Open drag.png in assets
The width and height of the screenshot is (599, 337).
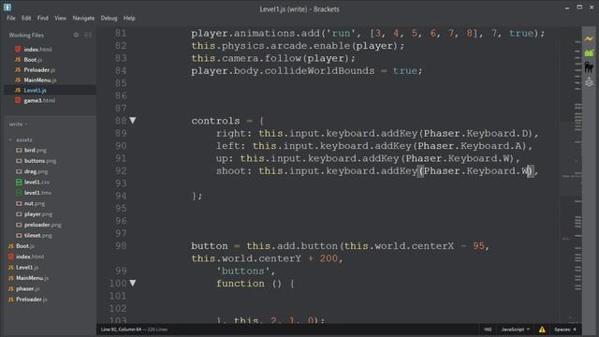pos(36,171)
